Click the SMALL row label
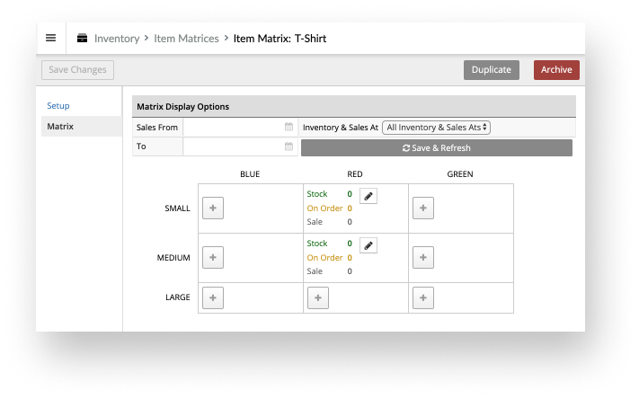This screenshot has height=399, width=639. 177,208
